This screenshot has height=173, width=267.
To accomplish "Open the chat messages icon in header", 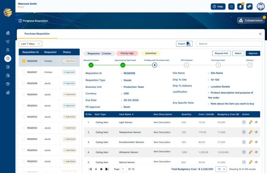I will (x=249, y=7).
